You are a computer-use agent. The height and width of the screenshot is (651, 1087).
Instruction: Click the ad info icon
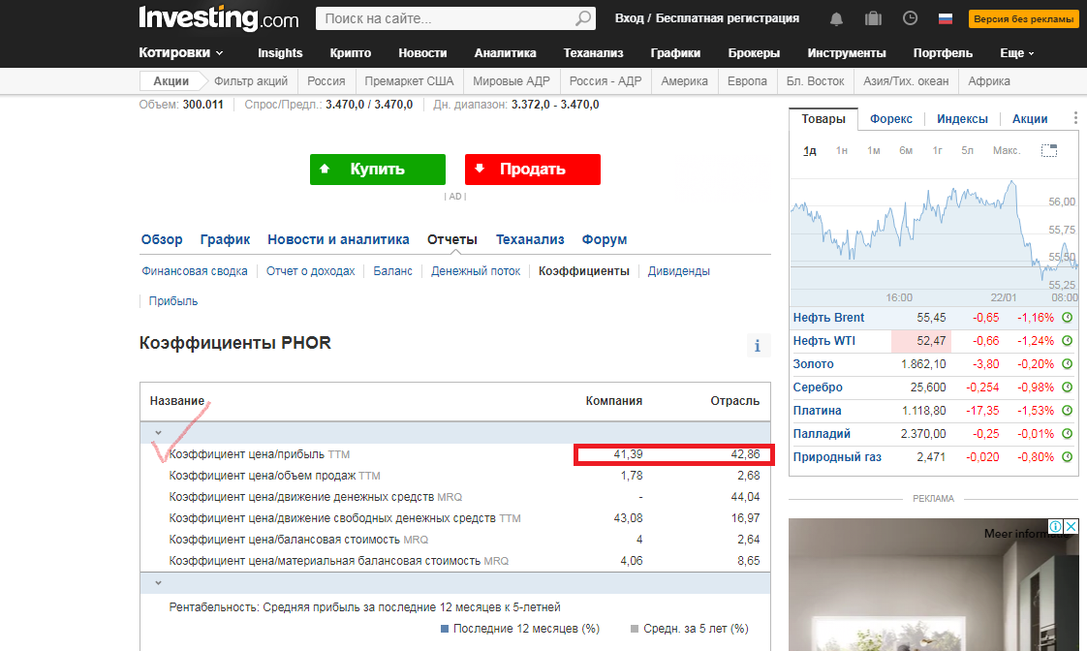pos(1055,526)
